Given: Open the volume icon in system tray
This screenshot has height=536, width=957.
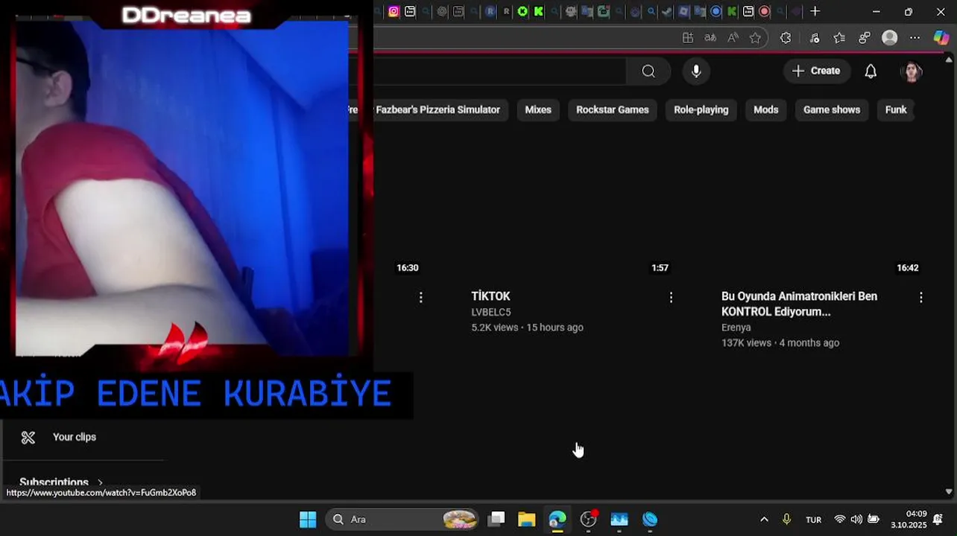Looking at the screenshot, I should [856, 519].
